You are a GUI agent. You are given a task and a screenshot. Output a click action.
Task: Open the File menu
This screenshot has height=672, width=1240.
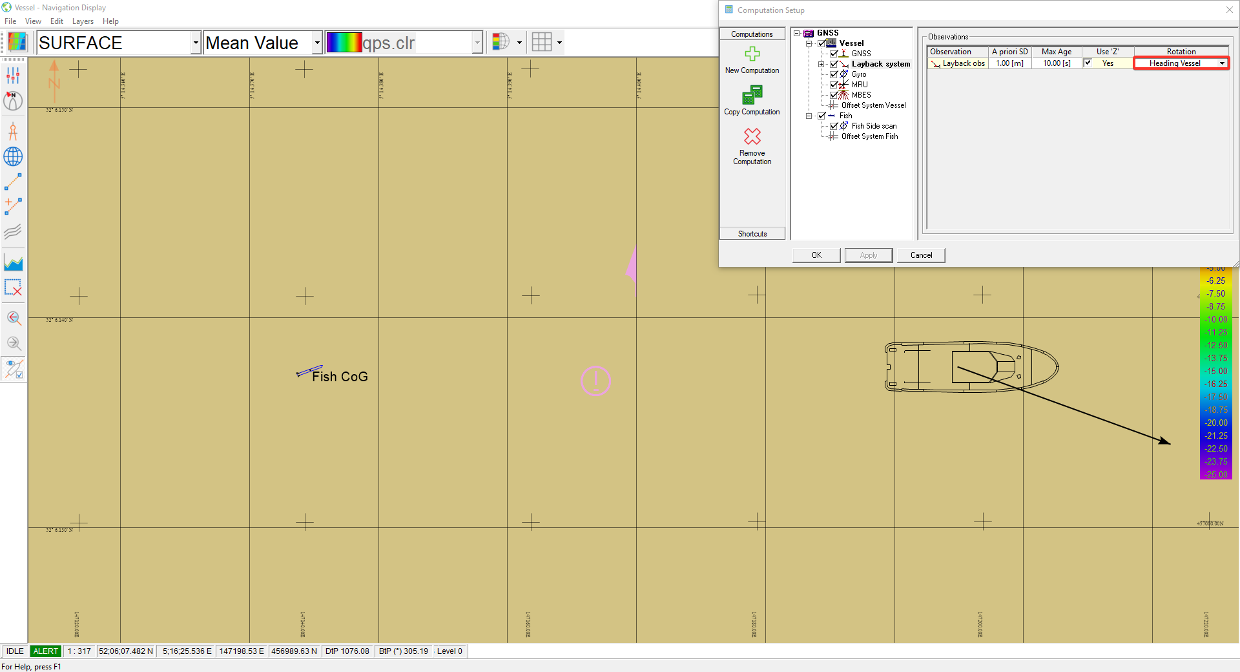pyautogui.click(x=10, y=21)
